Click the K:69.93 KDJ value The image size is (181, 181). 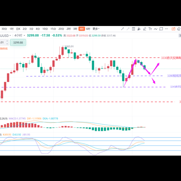point(7,135)
